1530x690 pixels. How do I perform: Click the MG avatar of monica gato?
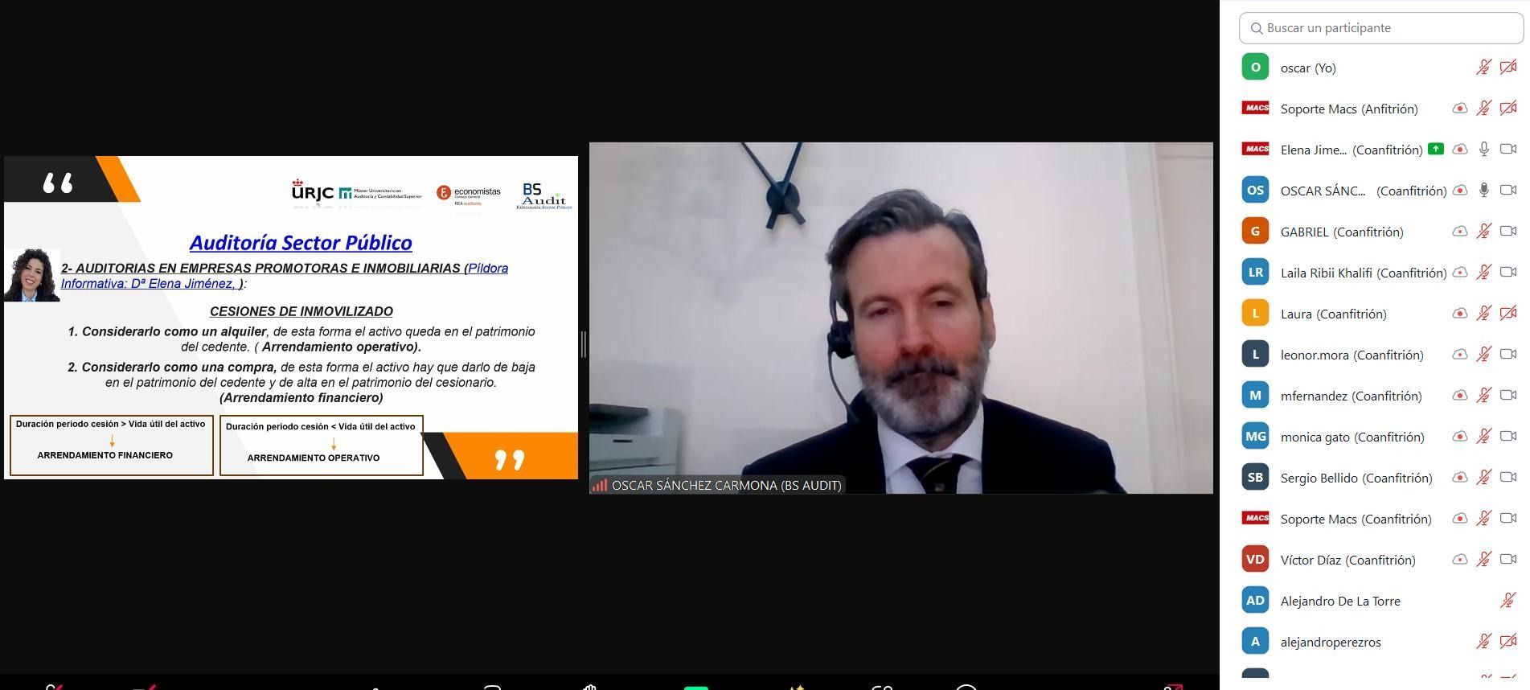tap(1255, 436)
